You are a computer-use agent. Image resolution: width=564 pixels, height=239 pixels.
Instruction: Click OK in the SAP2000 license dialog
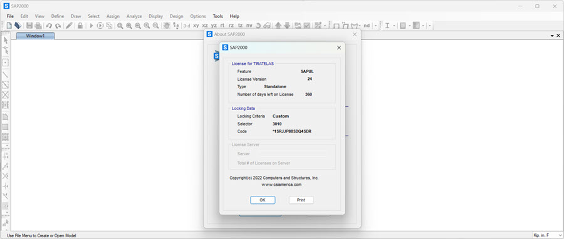click(263, 200)
